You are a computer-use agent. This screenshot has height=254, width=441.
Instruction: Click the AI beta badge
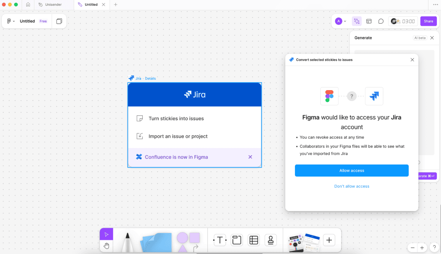click(x=420, y=38)
